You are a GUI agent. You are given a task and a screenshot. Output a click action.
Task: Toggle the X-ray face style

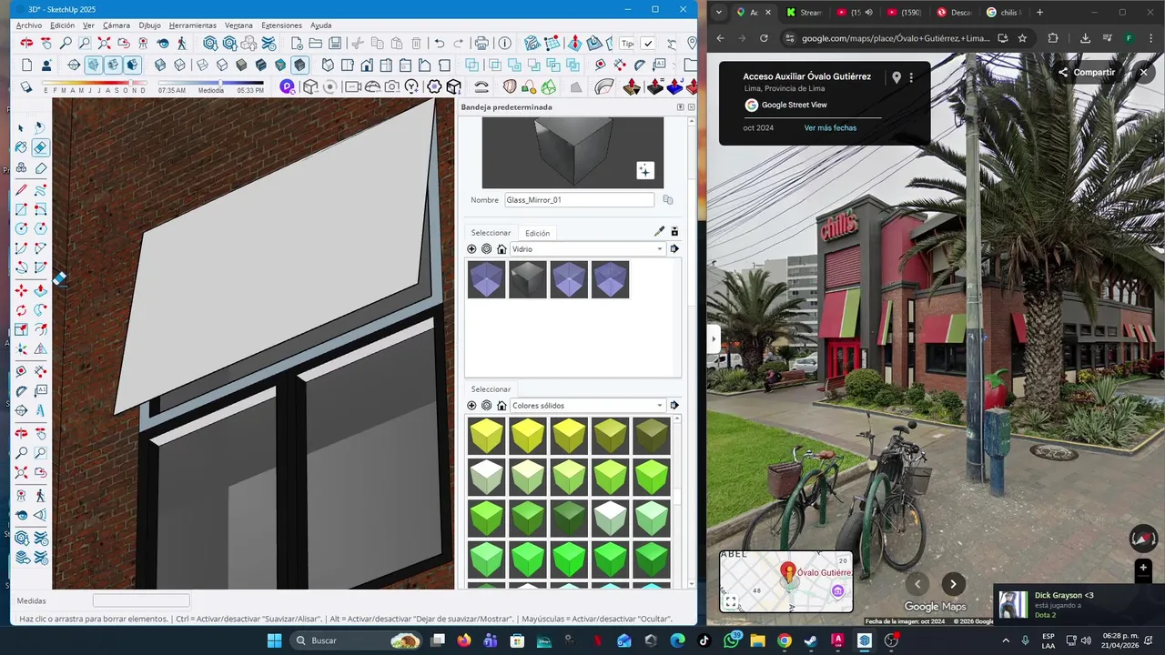coord(160,65)
